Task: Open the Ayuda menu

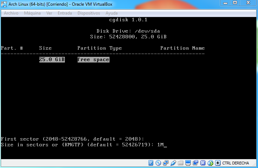Action: click(112, 13)
